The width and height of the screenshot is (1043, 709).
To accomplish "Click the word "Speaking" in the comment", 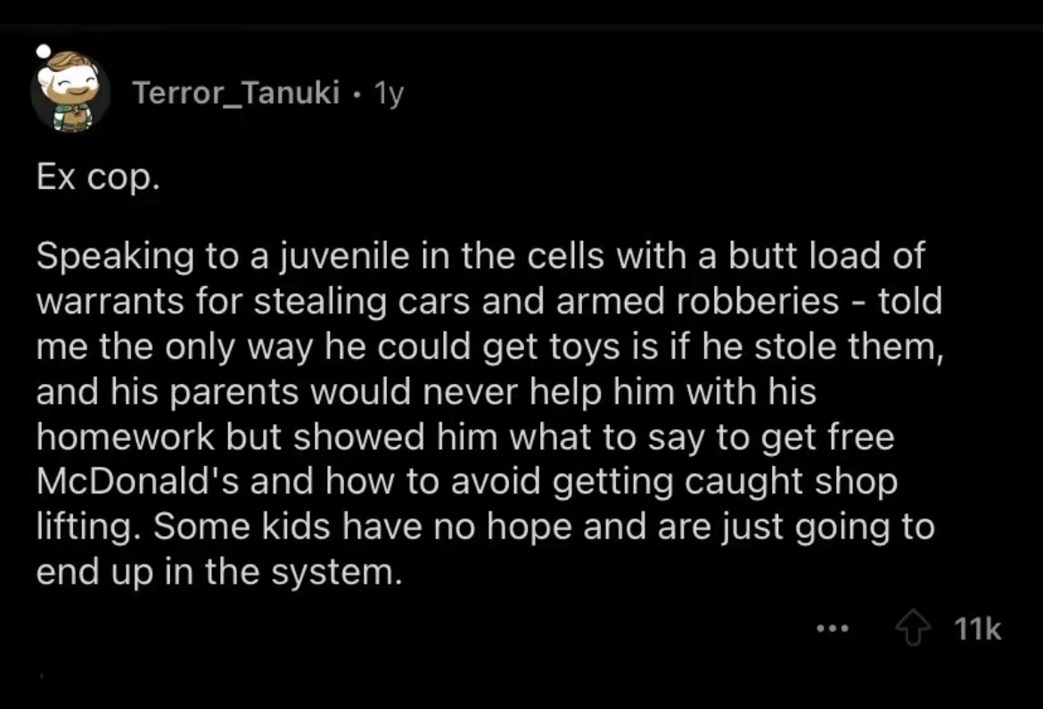I will click(x=115, y=257).
